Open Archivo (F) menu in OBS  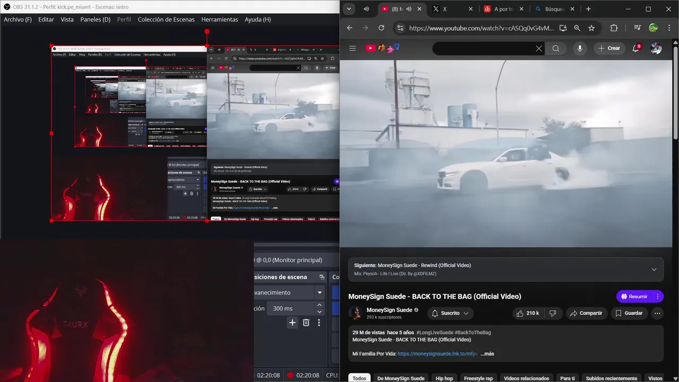point(18,19)
